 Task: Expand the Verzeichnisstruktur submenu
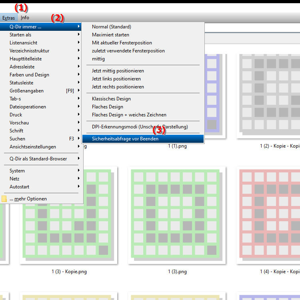pyautogui.click(x=40, y=51)
